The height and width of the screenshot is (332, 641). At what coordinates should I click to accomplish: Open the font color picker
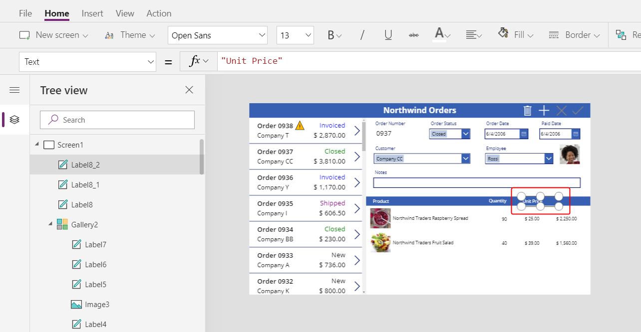[442, 35]
